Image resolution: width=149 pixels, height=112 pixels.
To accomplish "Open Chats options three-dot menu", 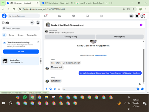I will (32, 23).
